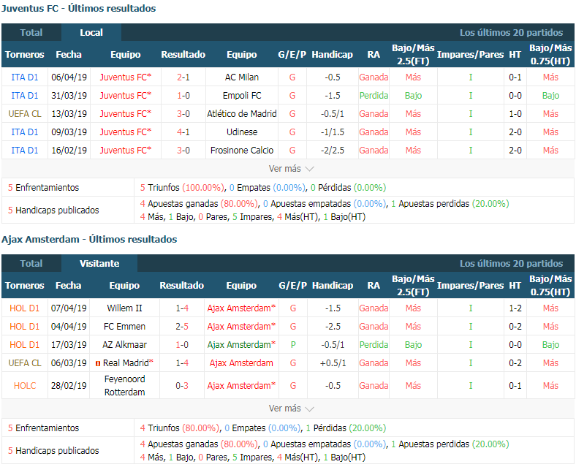
Task: Open the FC Emmen team link
Action: pos(124,327)
